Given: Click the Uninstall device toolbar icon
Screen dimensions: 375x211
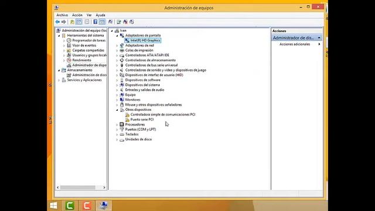Looking at the screenshot, I should (x=125, y=22).
